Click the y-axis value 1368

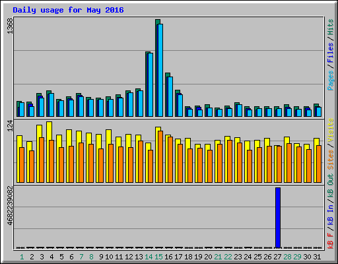point(10,26)
